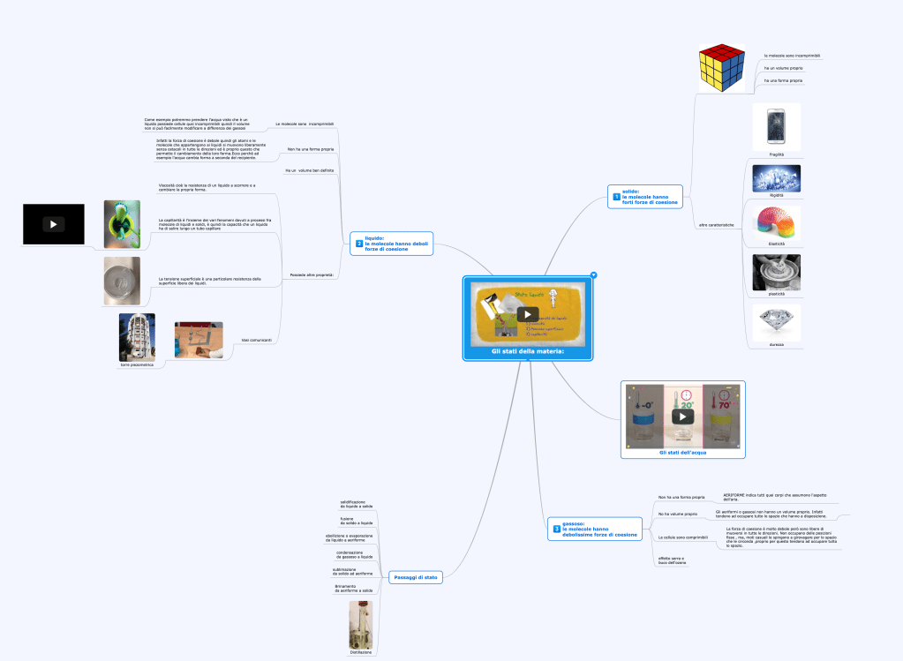Select the Distillazione apparatus image

[x=360, y=624]
